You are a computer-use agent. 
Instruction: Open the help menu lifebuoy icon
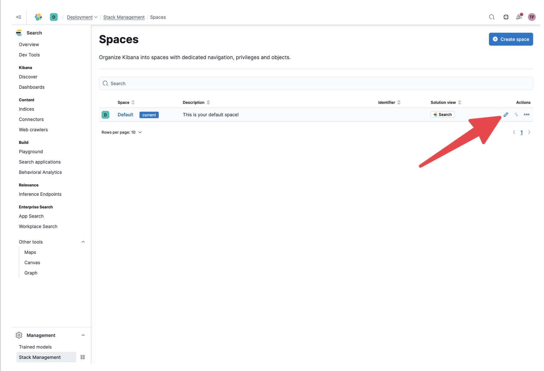tap(506, 17)
